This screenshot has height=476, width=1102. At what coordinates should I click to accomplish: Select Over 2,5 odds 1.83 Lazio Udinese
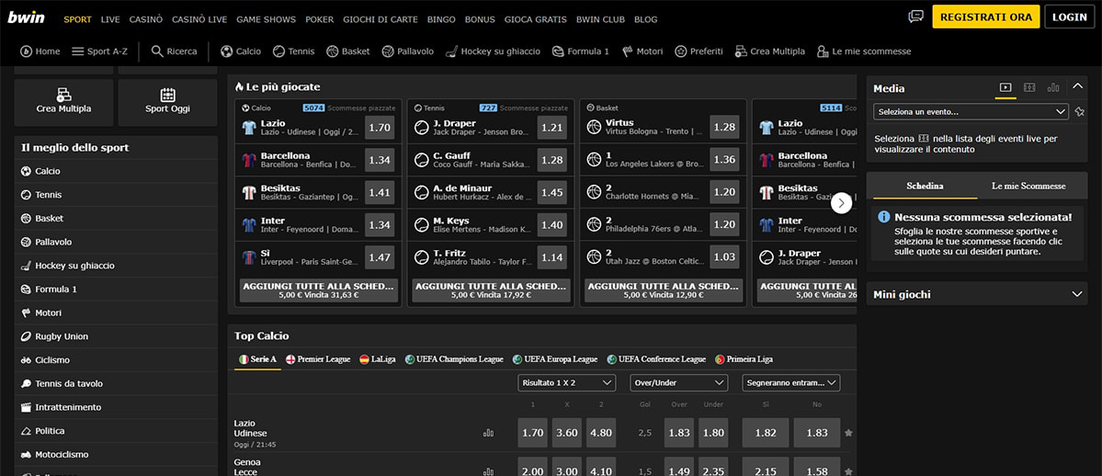point(679,433)
